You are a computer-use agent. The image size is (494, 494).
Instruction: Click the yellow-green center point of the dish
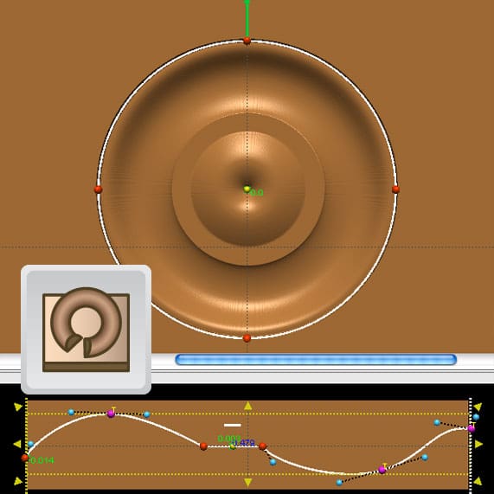coord(247,189)
